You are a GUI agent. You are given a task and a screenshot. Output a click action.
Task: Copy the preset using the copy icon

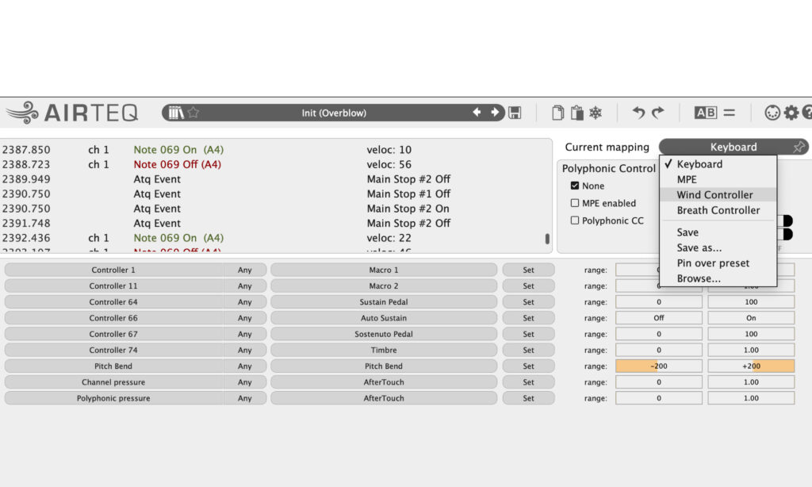[557, 113]
